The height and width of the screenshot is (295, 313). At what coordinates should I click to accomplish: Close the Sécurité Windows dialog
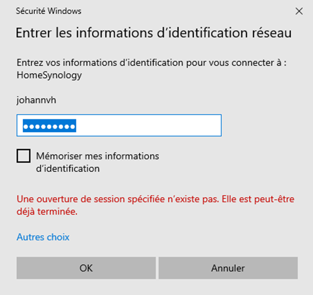(x=299, y=11)
